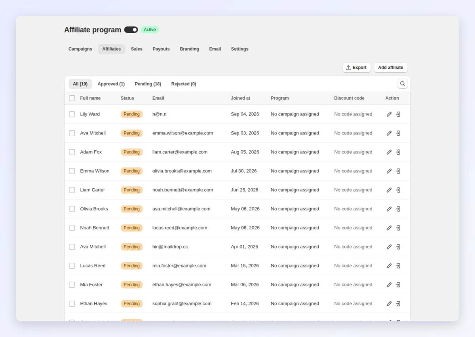Viewport: 475px width, 337px height.
Task: Filter by Rejected (0)
Action: coord(184,84)
